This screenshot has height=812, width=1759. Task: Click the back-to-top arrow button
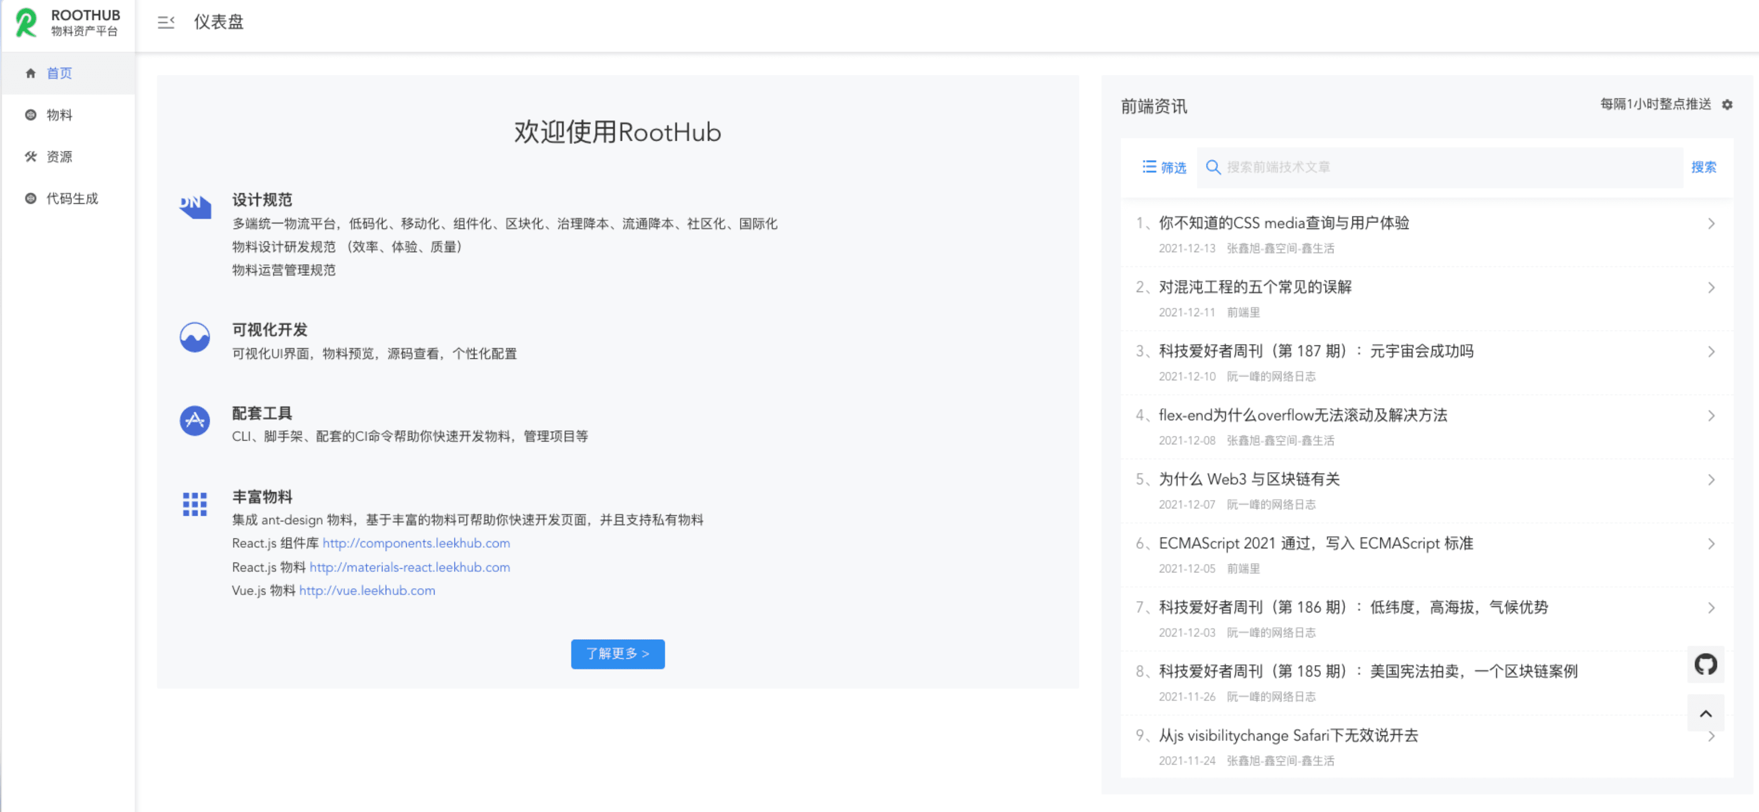(x=1705, y=713)
